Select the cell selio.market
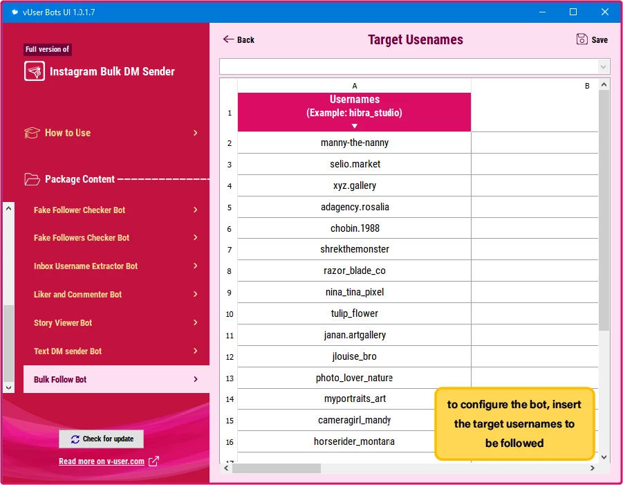 [355, 164]
